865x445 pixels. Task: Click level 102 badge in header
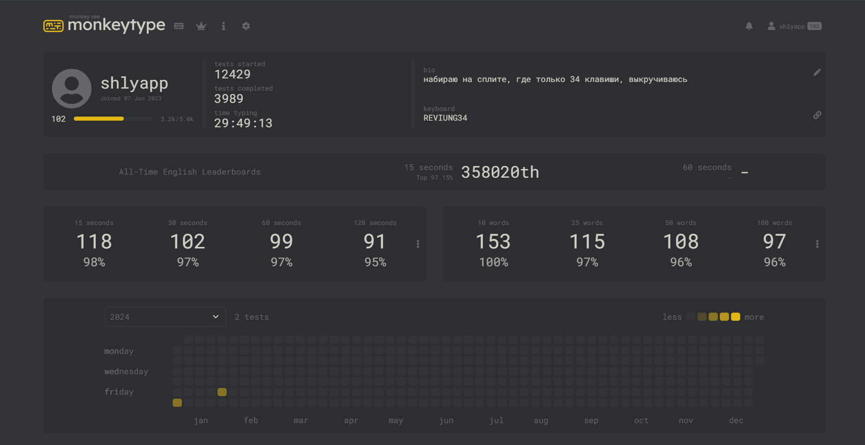pos(815,26)
